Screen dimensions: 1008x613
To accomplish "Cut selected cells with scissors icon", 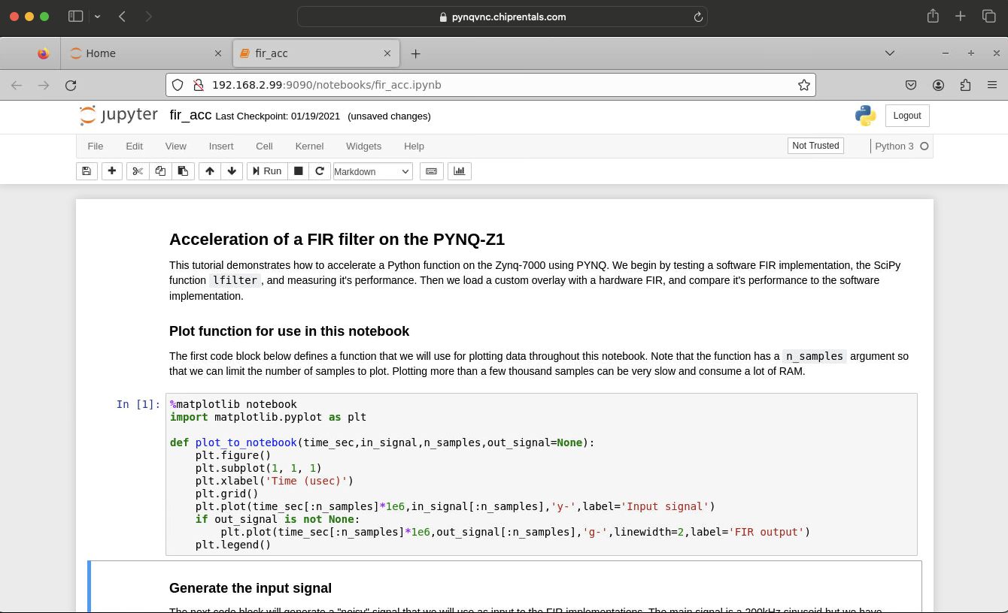I will (x=138, y=171).
